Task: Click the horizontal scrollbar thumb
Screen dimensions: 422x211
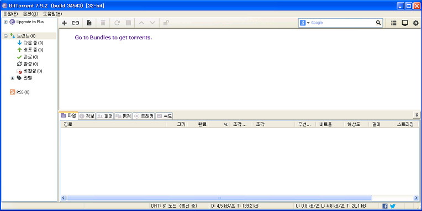Action: [219, 198]
